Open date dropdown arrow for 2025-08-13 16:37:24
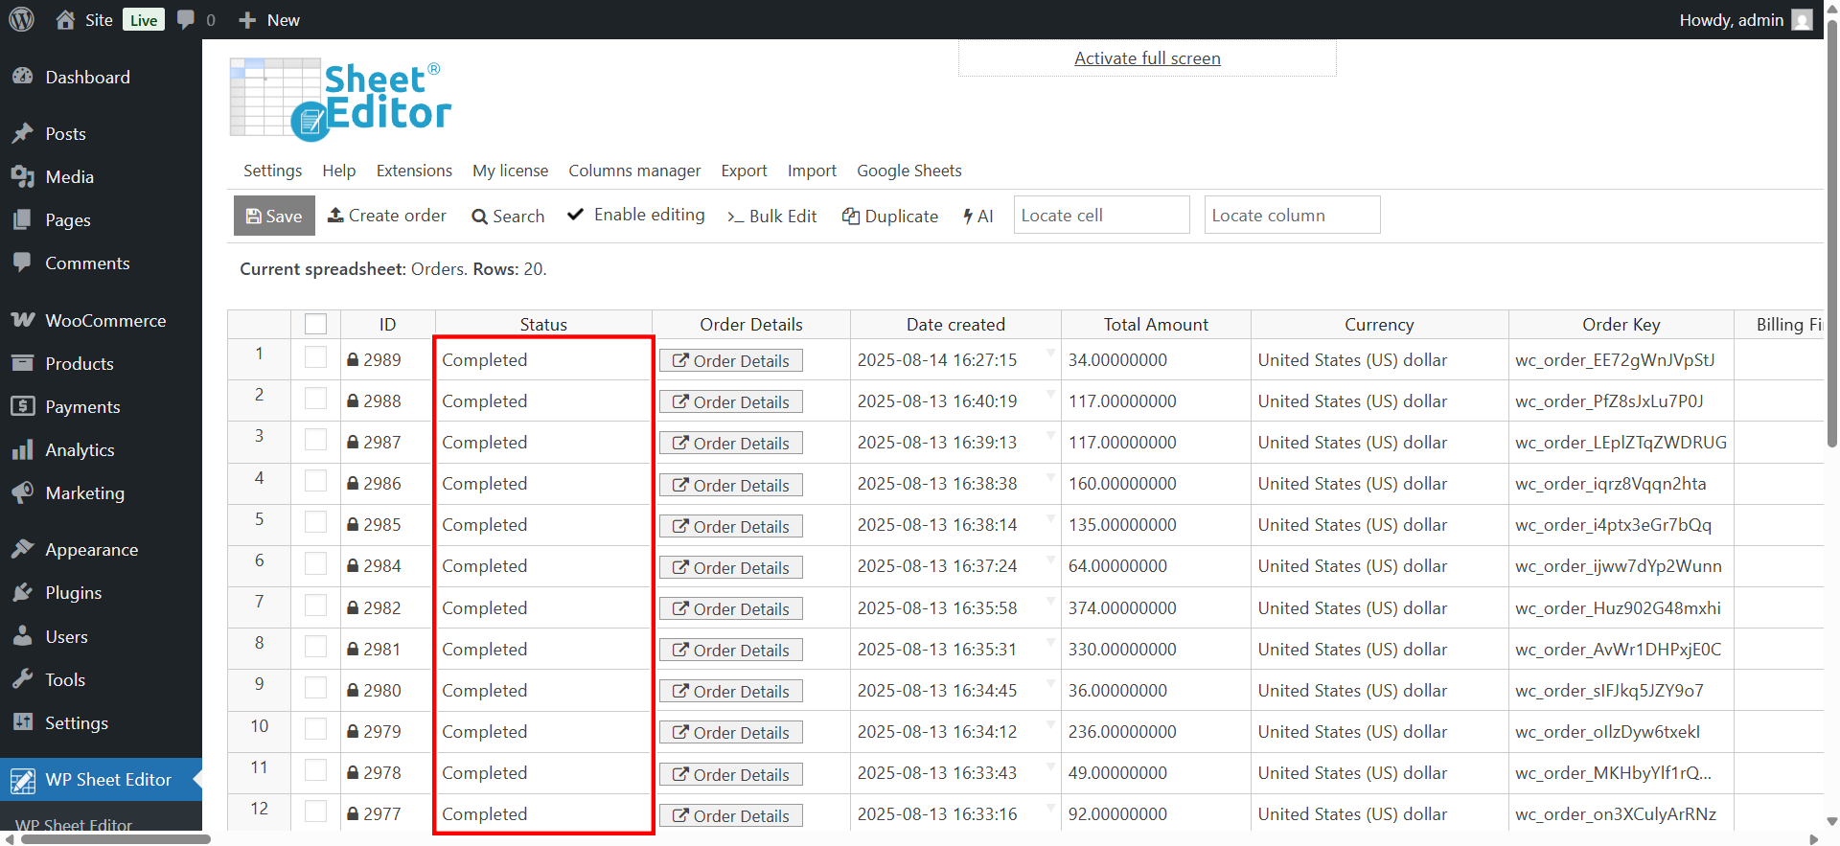 pos(1051,560)
